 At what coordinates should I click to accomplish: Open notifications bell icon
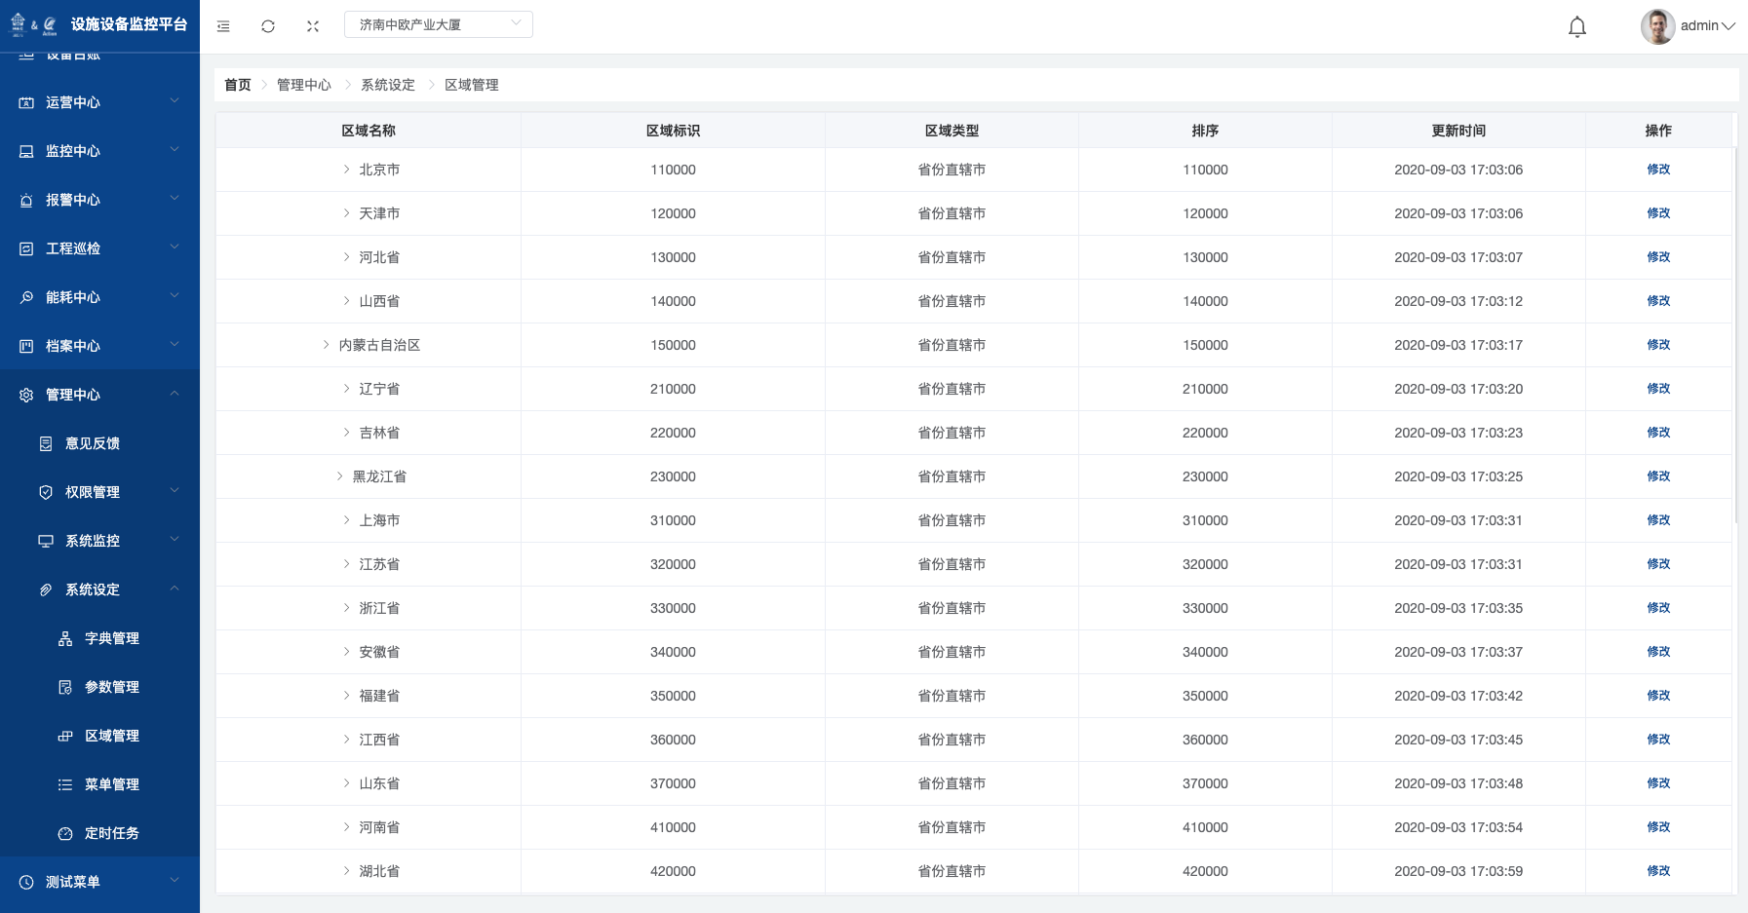[1576, 27]
